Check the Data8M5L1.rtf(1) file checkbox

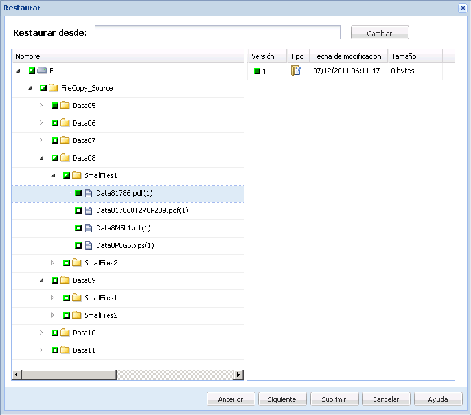click(78, 228)
